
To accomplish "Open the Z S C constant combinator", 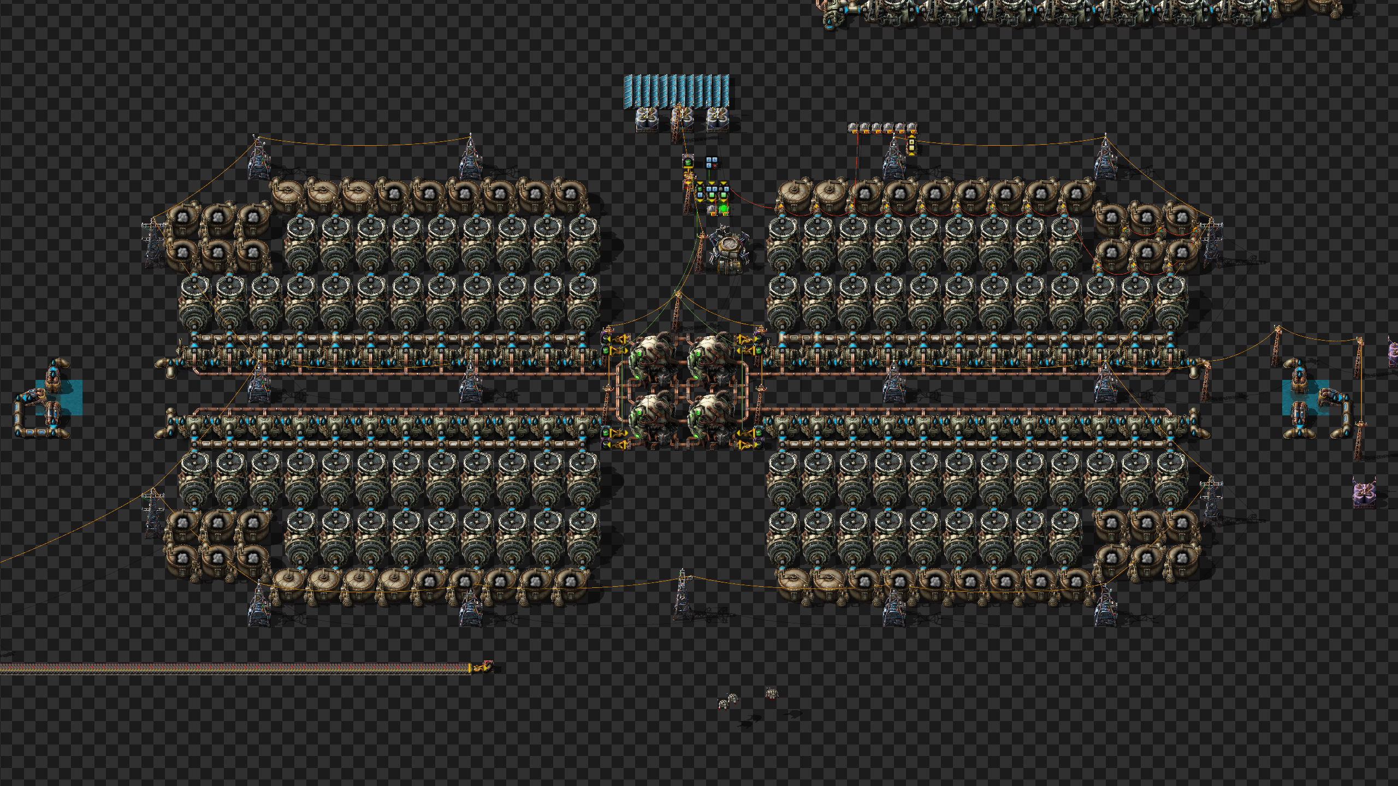I will (712, 162).
